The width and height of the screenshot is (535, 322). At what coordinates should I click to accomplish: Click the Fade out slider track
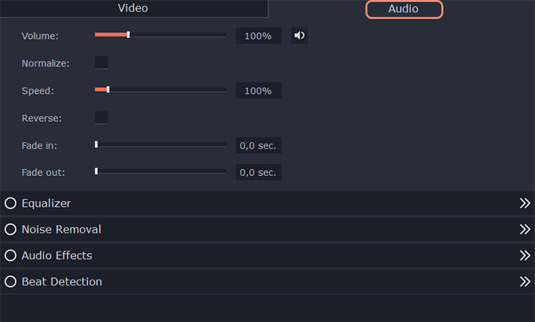point(160,172)
